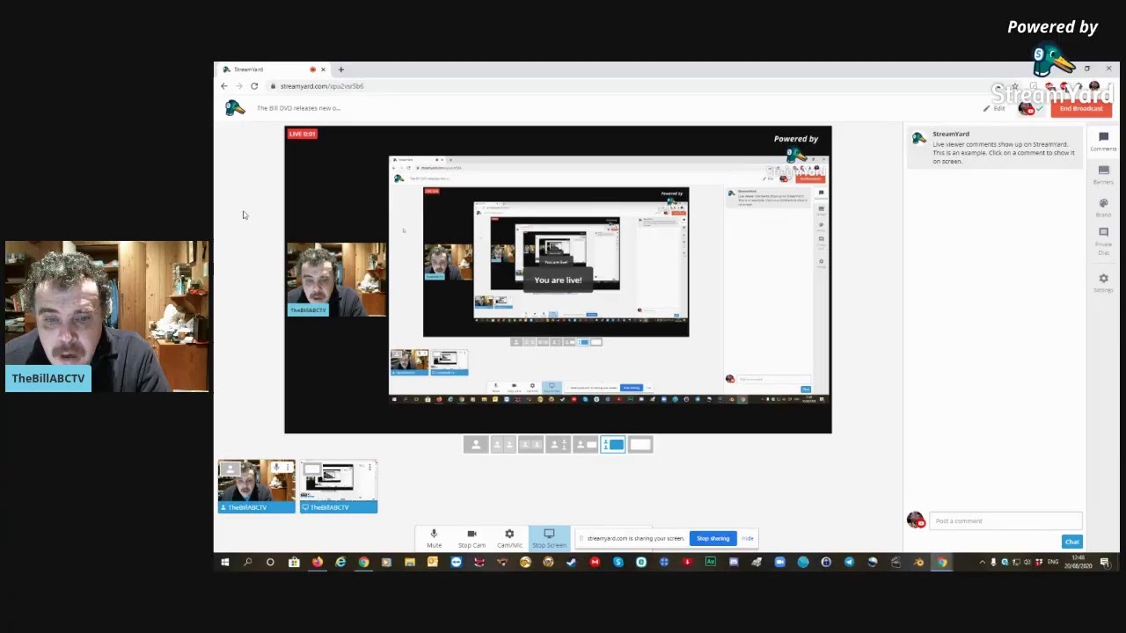
Task: Mute the microphone in StreamYard
Action: [434, 537]
